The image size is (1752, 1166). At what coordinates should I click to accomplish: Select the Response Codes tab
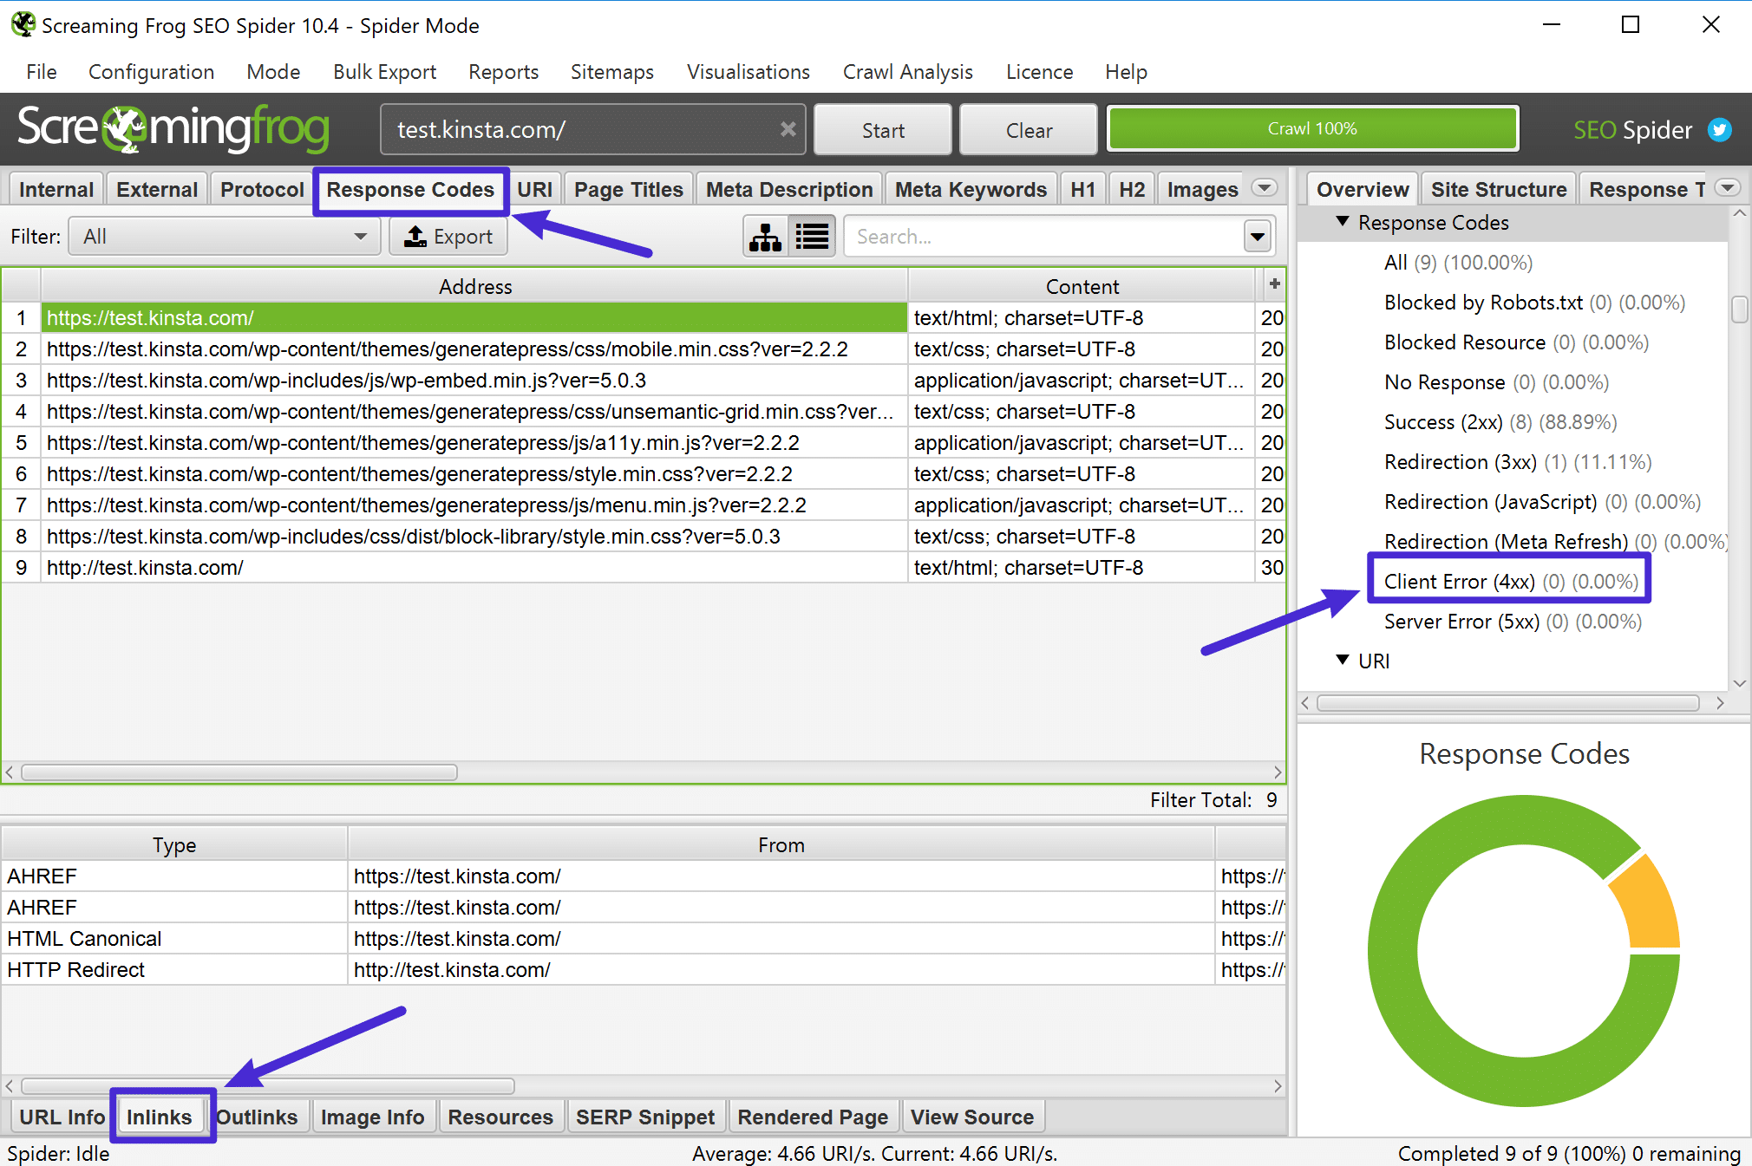pos(409,190)
